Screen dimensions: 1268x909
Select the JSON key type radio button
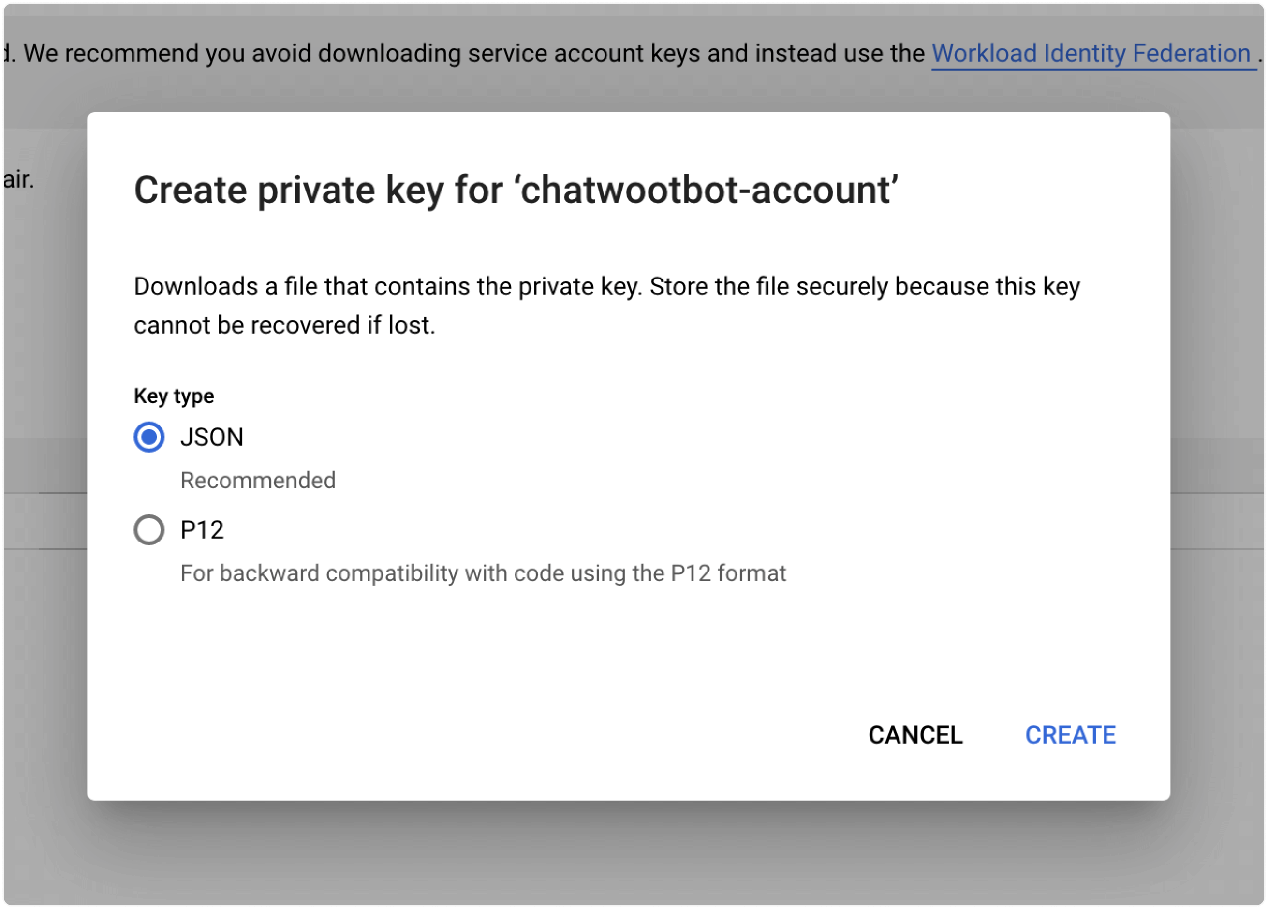click(149, 437)
